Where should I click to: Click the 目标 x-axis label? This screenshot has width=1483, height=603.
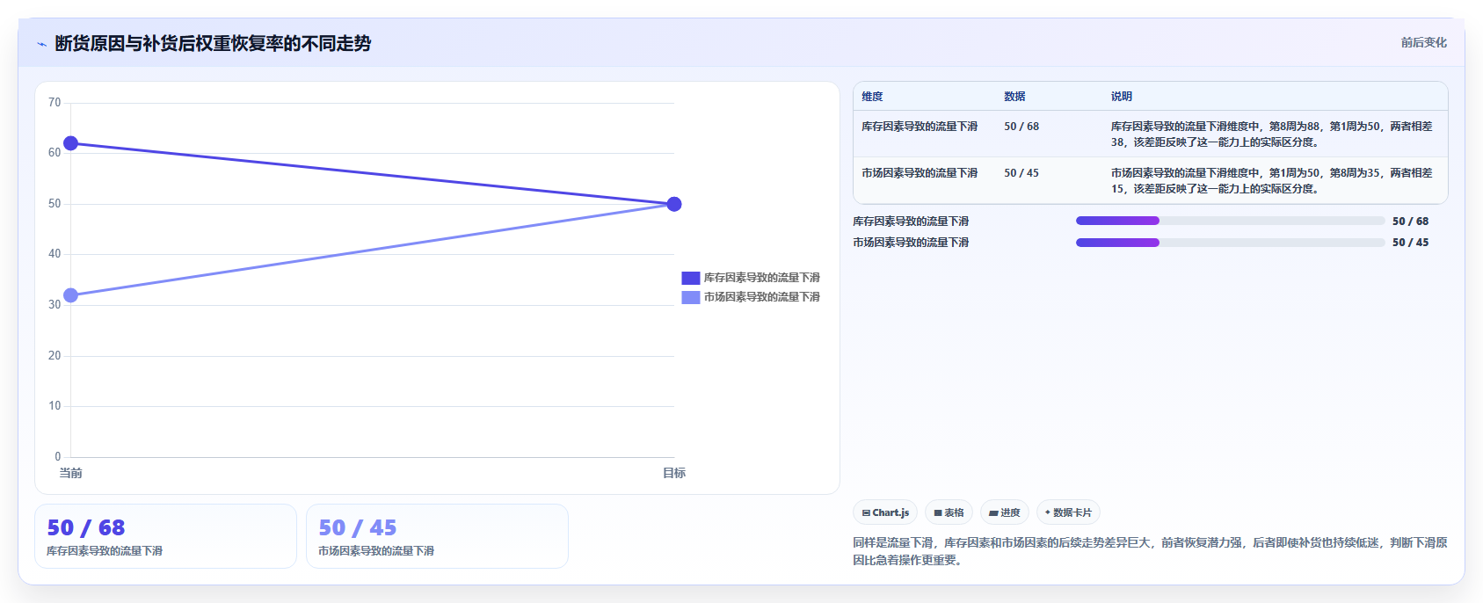[x=674, y=473]
